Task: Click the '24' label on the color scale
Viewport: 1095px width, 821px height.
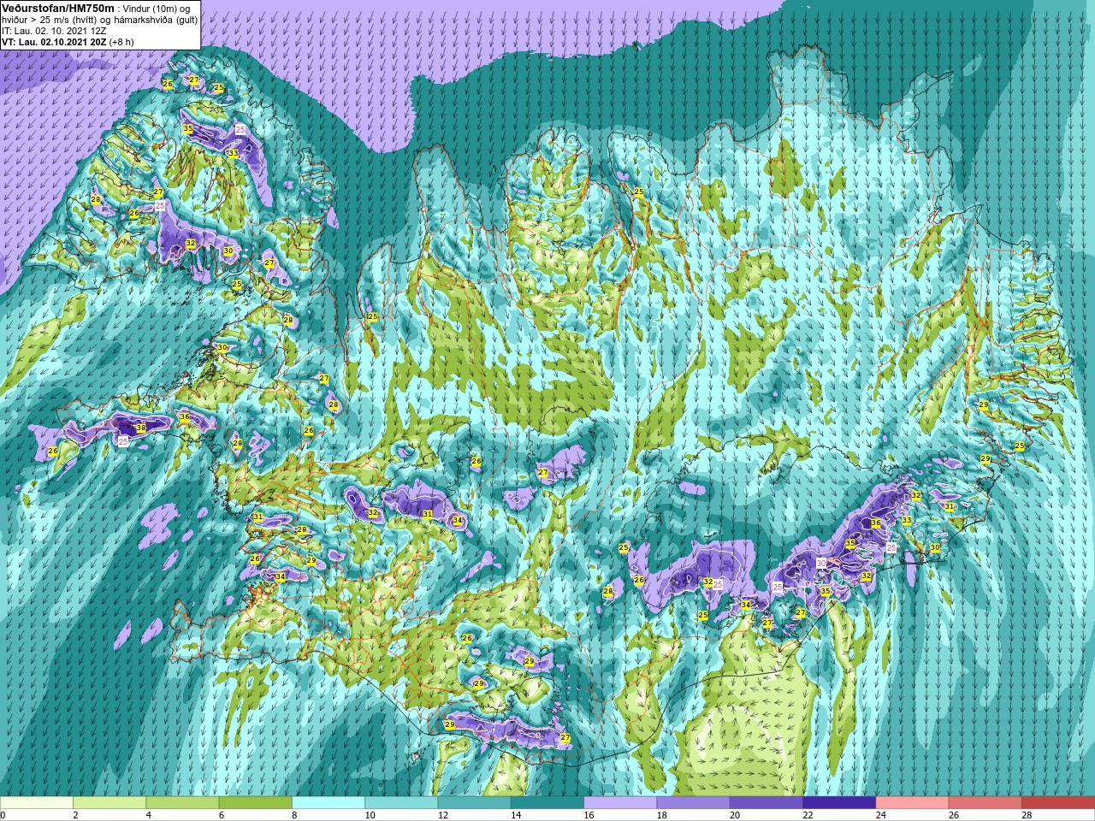Action: pyautogui.click(x=881, y=815)
